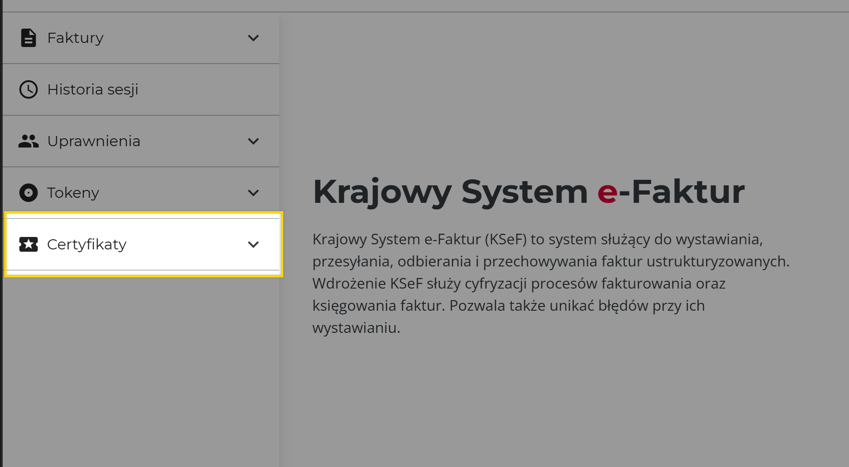Expand the Certyfikaty chevron
The image size is (849, 467).
[253, 244]
